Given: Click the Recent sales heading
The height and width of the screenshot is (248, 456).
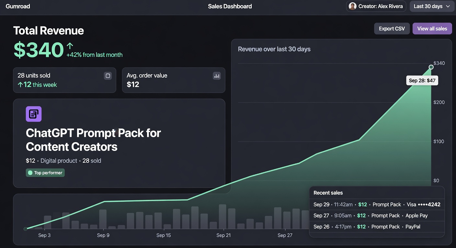Looking at the screenshot, I should tap(328, 193).
